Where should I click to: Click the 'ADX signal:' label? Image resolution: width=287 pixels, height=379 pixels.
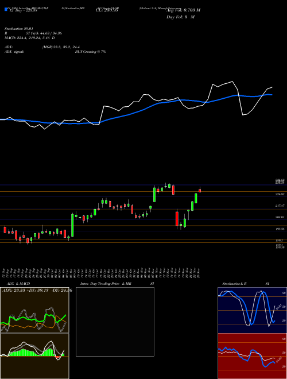[14, 52]
